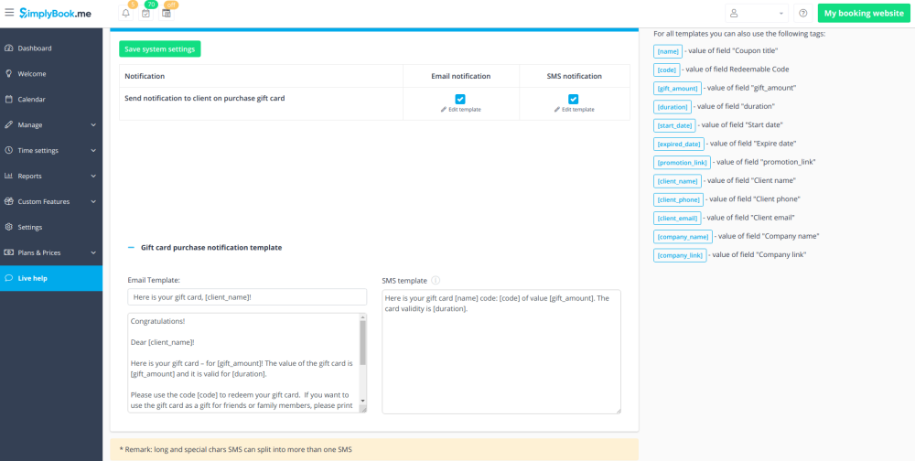The width and height of the screenshot is (915, 461).
Task: Click the SMS template info icon
Action: pos(436,281)
